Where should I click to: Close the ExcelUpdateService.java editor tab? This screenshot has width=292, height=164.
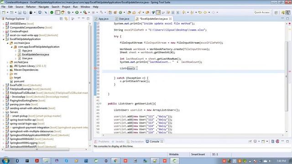170,19
